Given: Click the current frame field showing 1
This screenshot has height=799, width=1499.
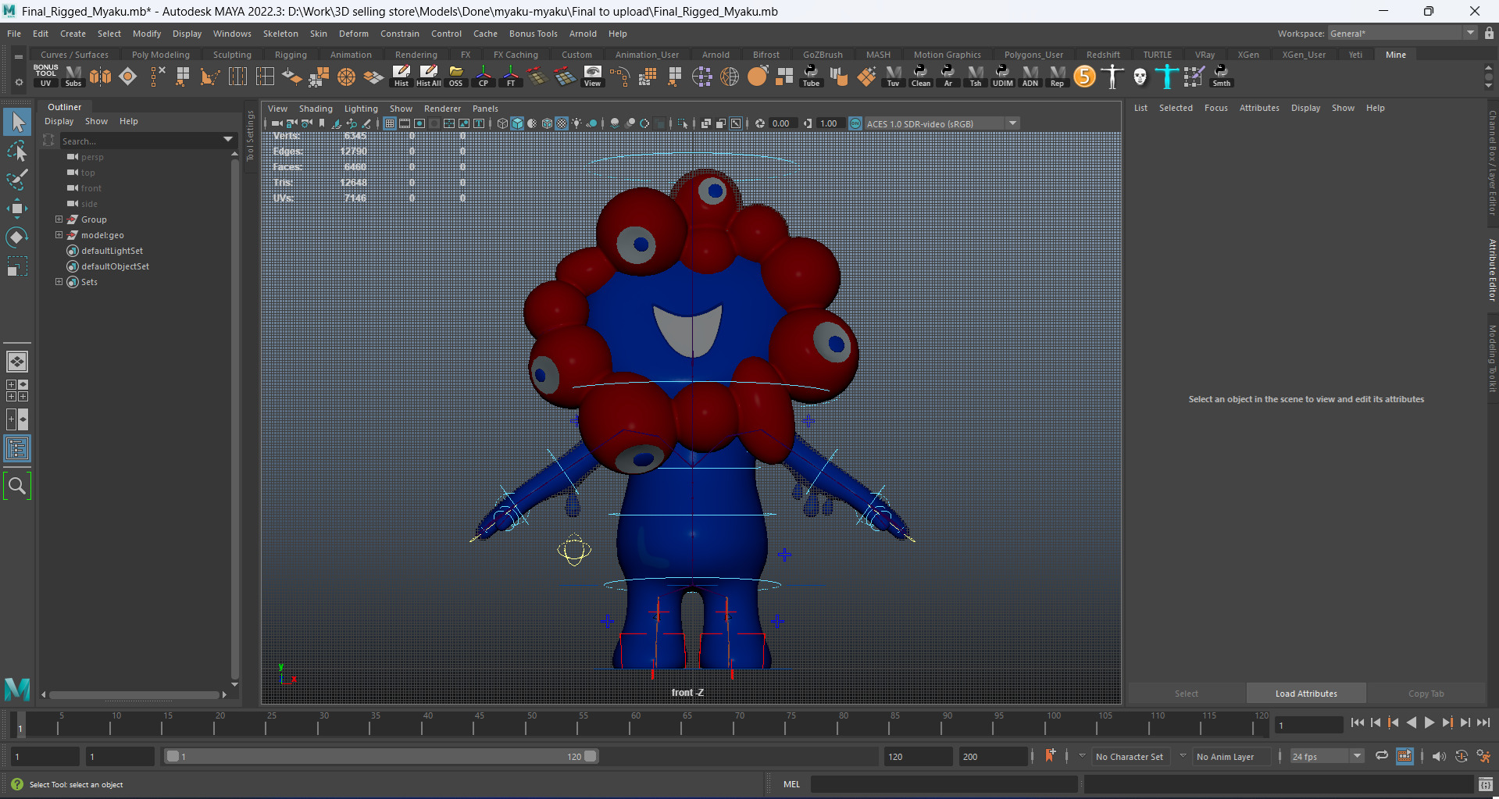Looking at the screenshot, I should point(1309,725).
